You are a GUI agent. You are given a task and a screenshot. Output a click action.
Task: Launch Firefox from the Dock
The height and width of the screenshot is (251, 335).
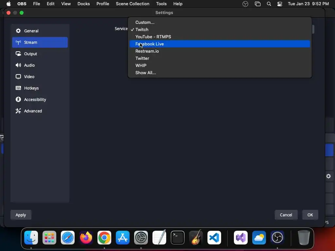86,238
